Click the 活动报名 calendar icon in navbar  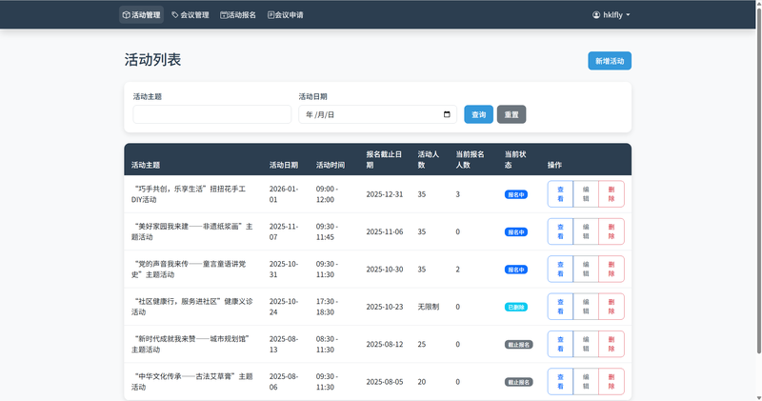(224, 15)
